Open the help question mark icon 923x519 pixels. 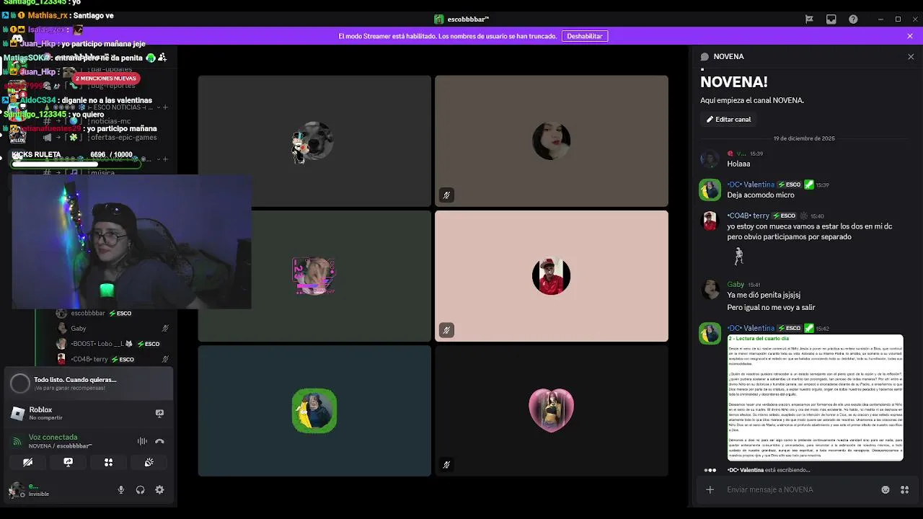point(853,19)
